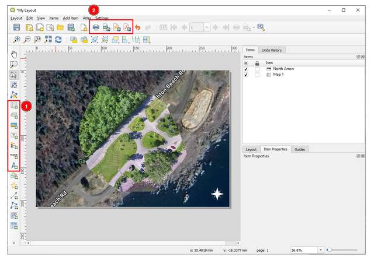The image size is (374, 260).
Task: Click the Group Items icon
Action: pos(95,40)
